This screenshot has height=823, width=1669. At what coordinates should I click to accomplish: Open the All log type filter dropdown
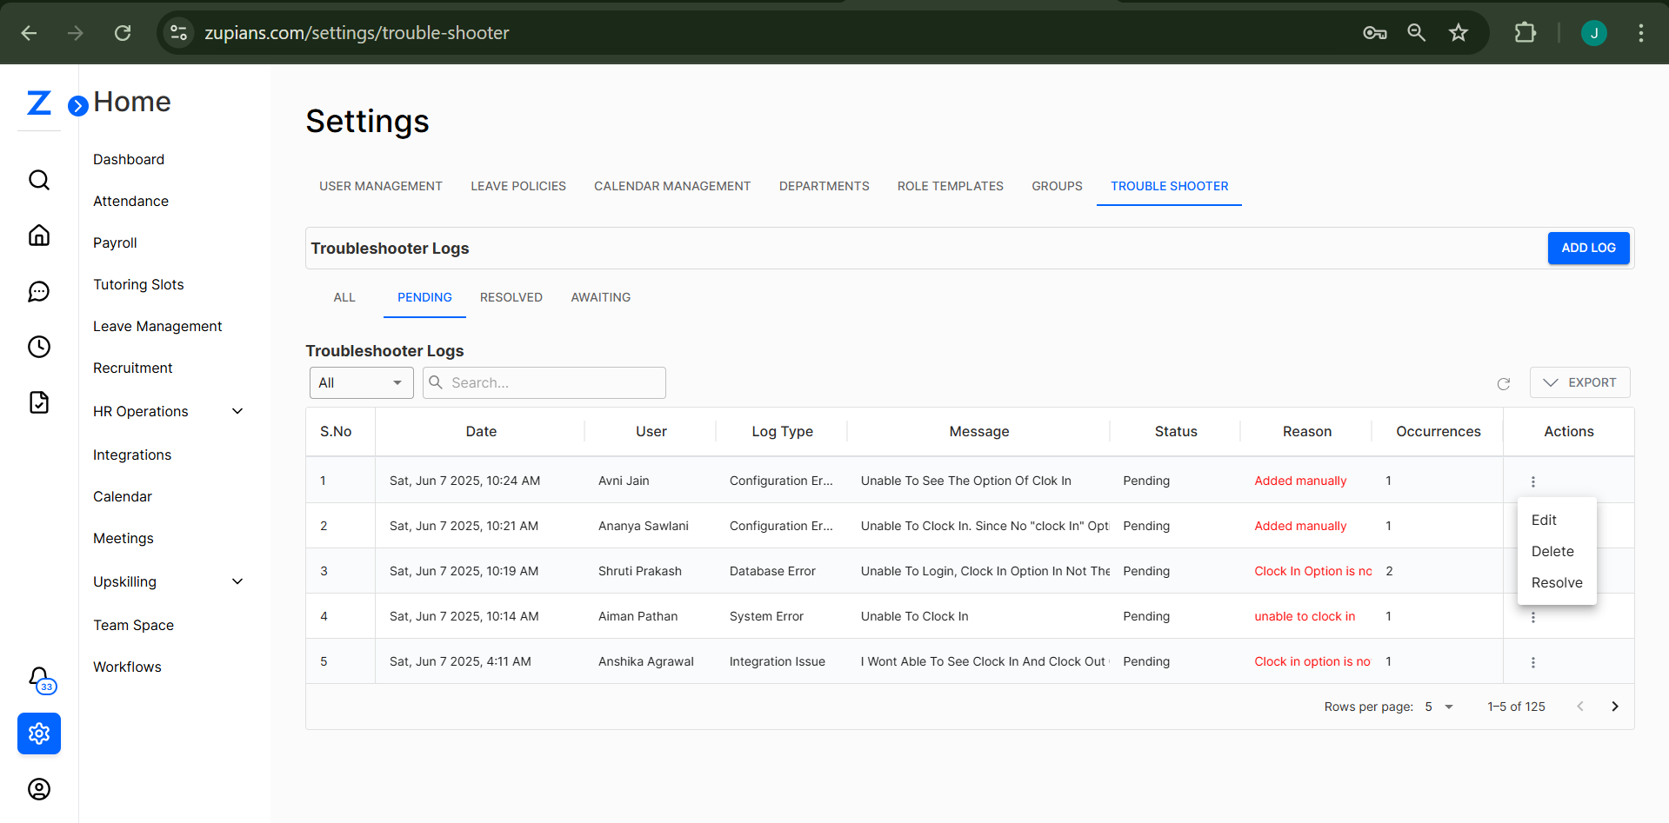360,382
